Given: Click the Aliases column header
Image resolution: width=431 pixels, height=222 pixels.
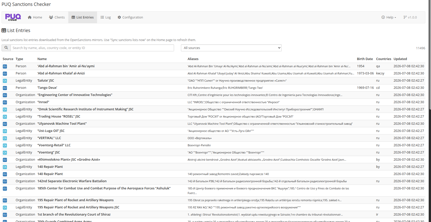Looking at the screenshot, I should [x=193, y=59].
